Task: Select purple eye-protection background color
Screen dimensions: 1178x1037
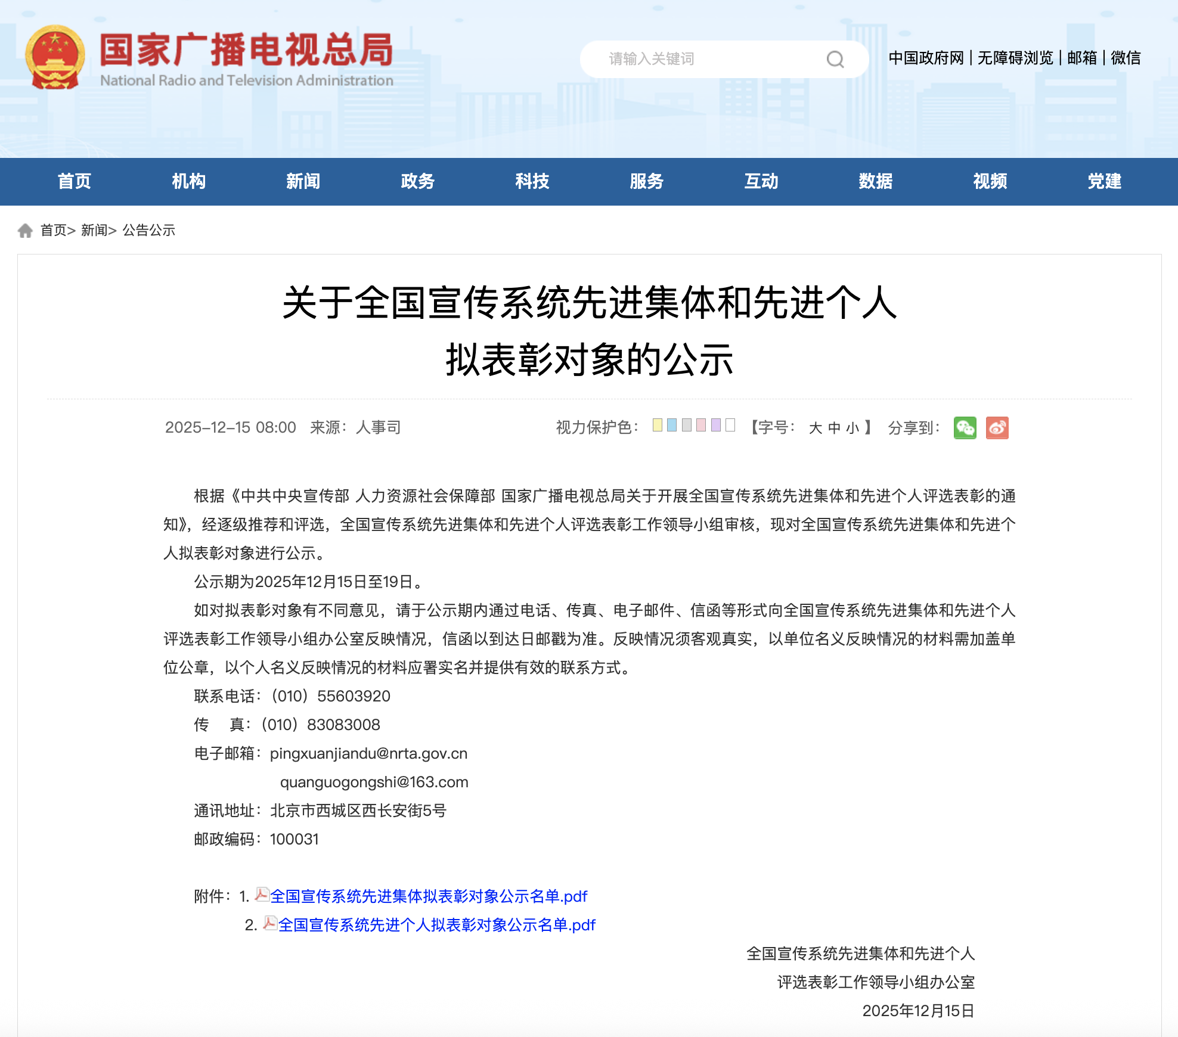Action: coord(716,425)
